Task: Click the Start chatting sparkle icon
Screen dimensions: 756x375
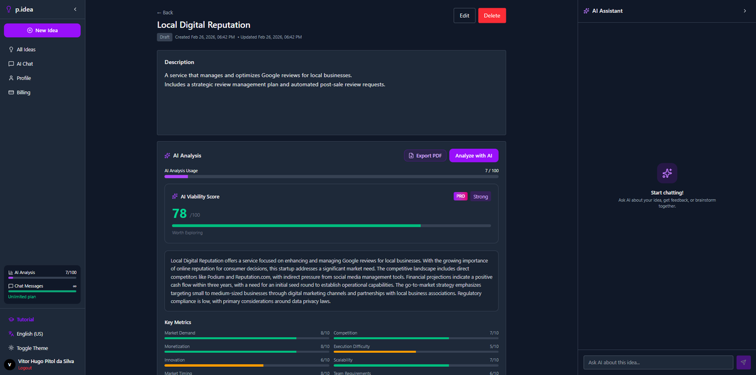Action: tap(667, 173)
